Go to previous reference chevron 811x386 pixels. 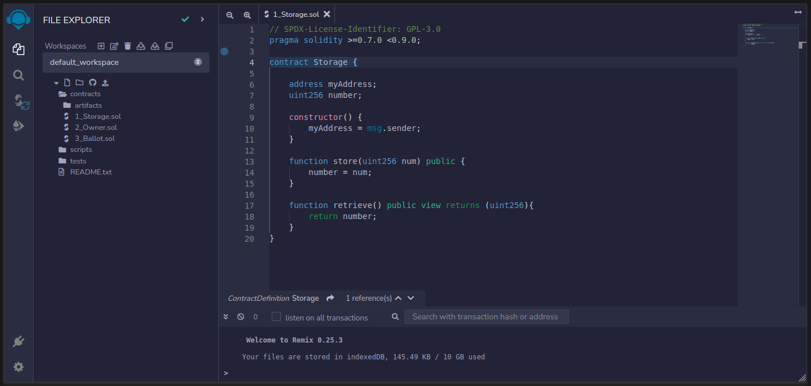[x=398, y=298]
